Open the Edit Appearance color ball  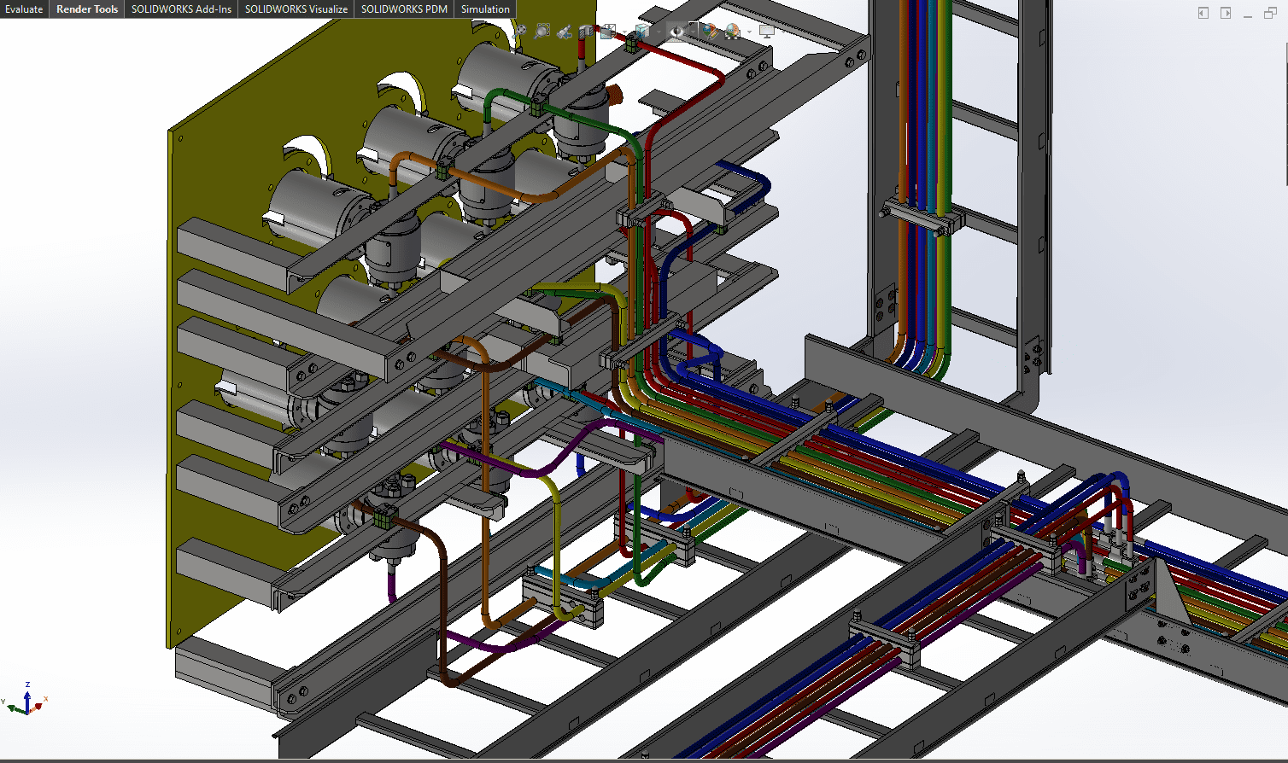tap(710, 32)
